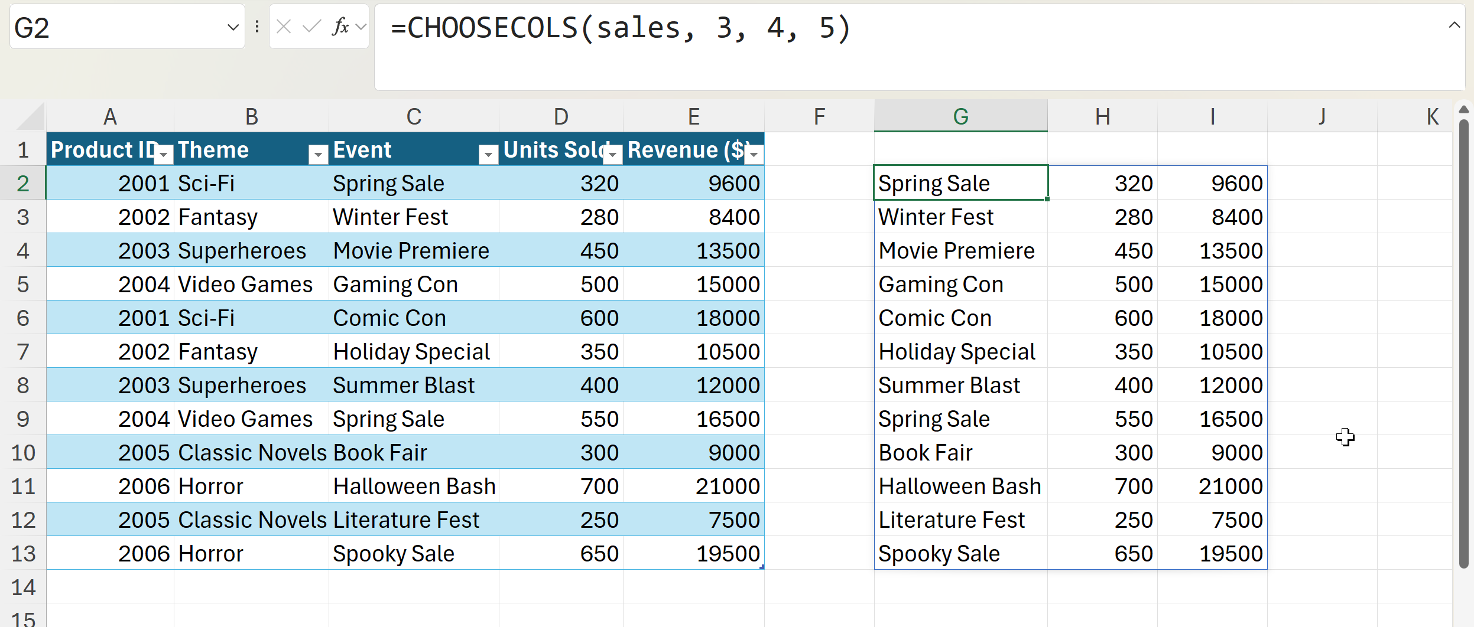Viewport: 1474px width, 627px height.
Task: Click the Insert Function fx icon
Action: 340,27
